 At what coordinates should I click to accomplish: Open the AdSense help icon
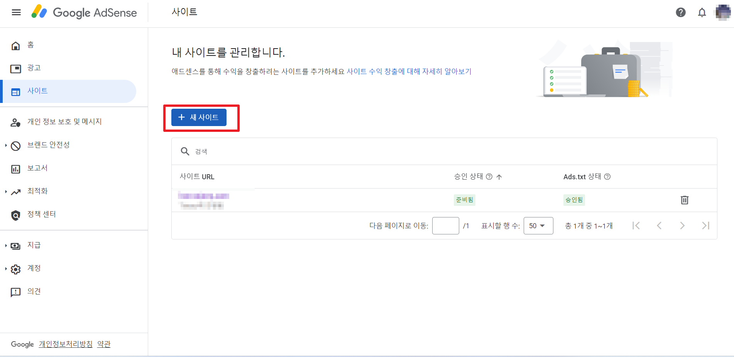coord(681,12)
